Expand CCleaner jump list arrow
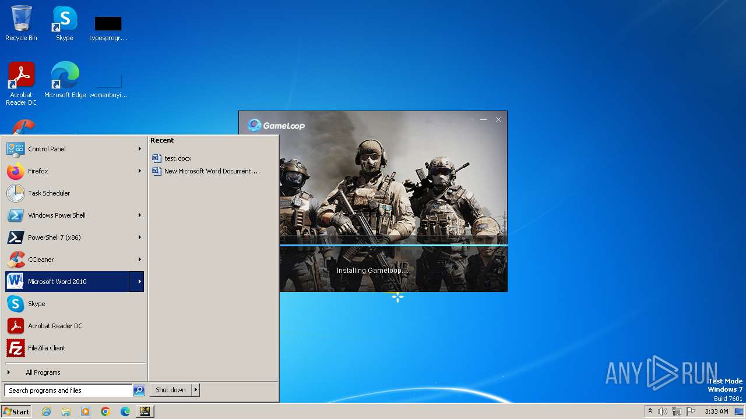This screenshot has width=746, height=419. (x=139, y=260)
